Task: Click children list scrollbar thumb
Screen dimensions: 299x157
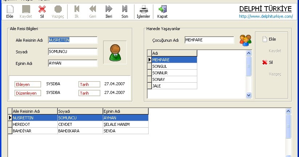Action: (249, 66)
